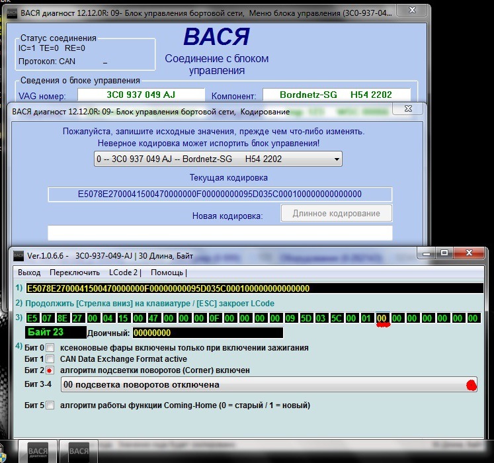The image size is (494, 463).
Task: Click the LCode window title bar icon
Action: click(x=19, y=256)
